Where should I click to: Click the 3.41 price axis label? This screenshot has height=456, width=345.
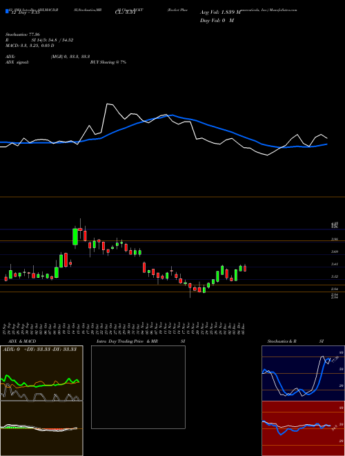tap(335, 264)
